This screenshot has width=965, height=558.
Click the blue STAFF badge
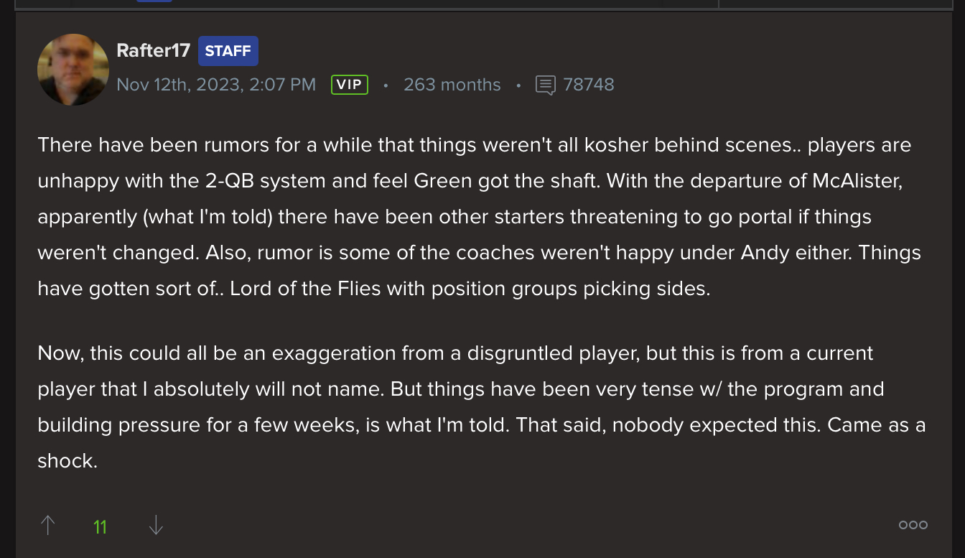coord(228,51)
